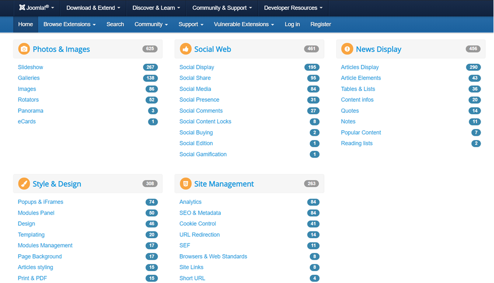Open the Browsers & Web Standards subcategory

tap(213, 256)
